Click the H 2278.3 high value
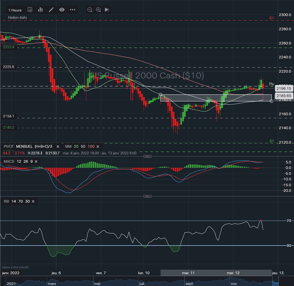 coord(35,153)
